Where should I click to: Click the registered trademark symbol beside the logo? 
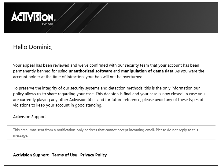(55, 21)
